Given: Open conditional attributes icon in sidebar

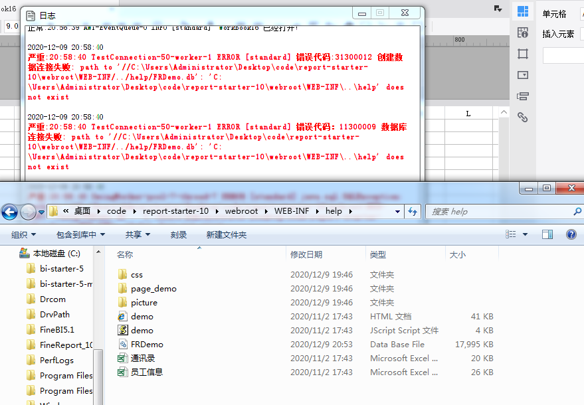Looking at the screenshot, I should pyautogui.click(x=523, y=96).
